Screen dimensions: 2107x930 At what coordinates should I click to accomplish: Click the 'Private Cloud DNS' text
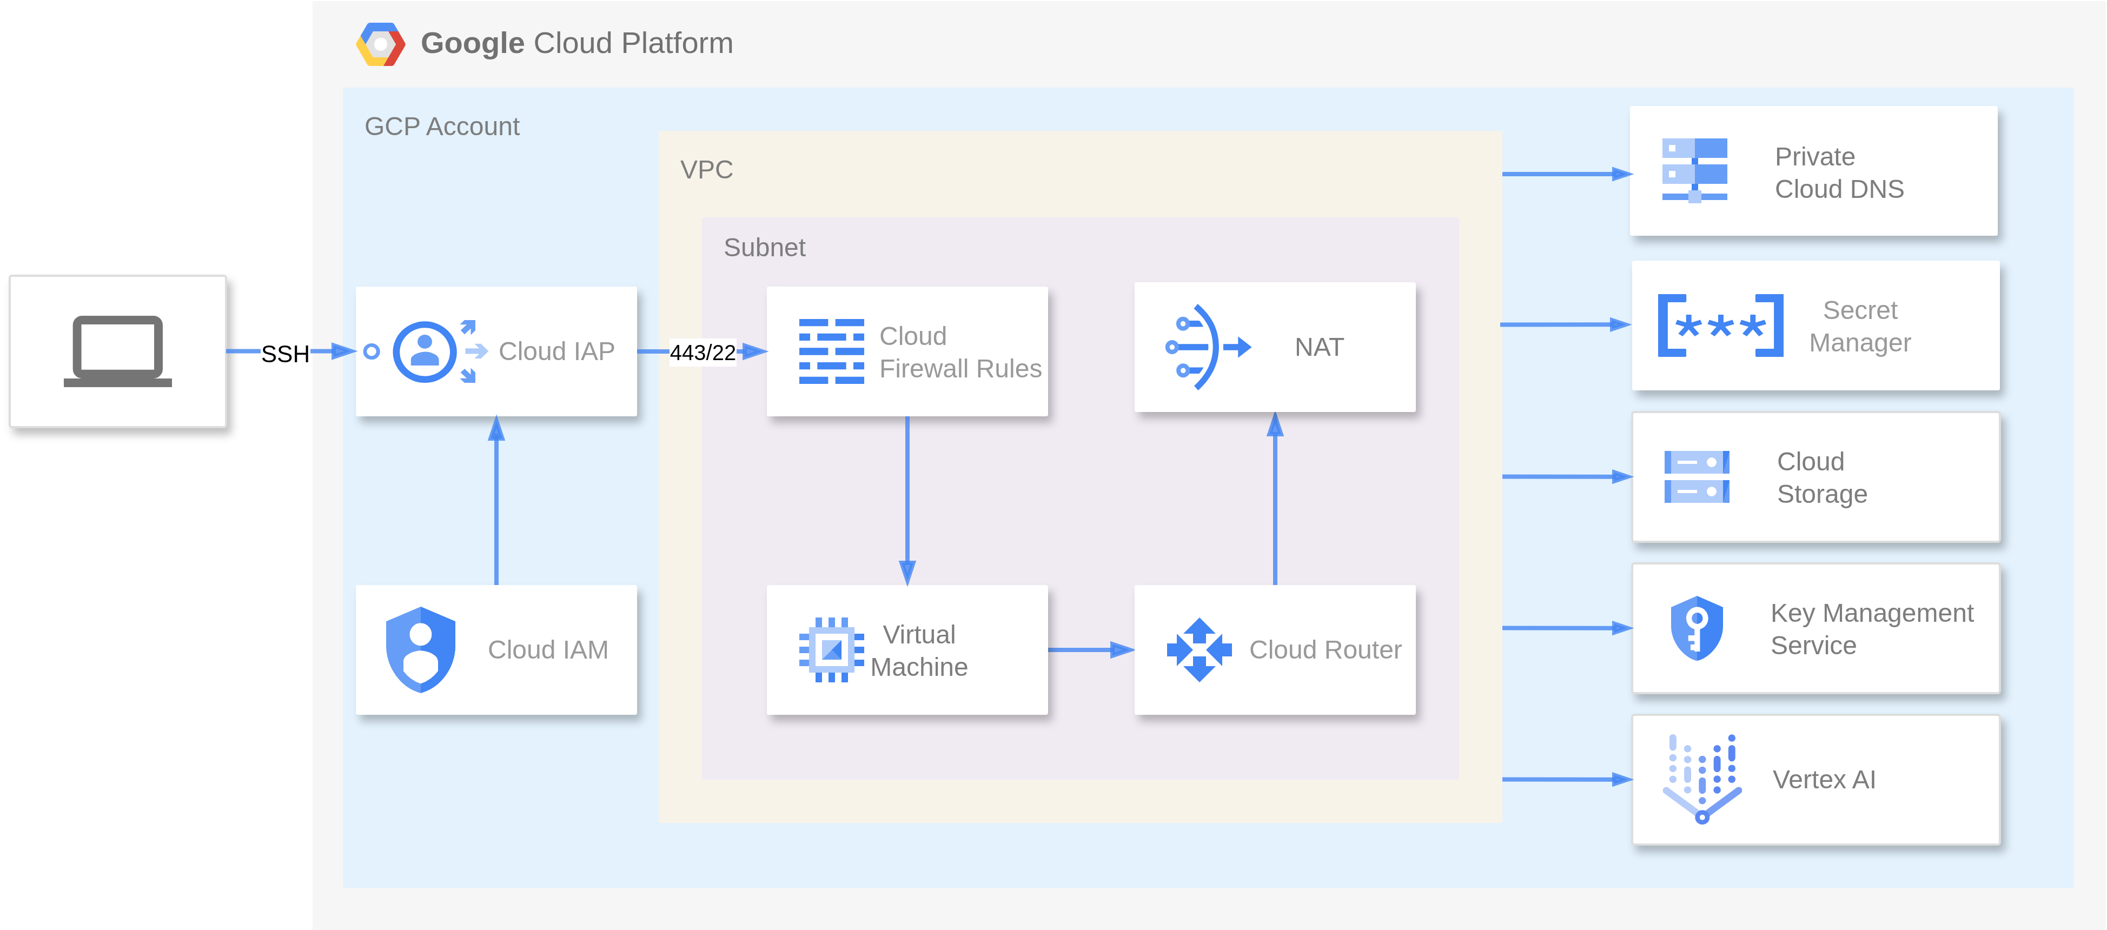point(1839,172)
